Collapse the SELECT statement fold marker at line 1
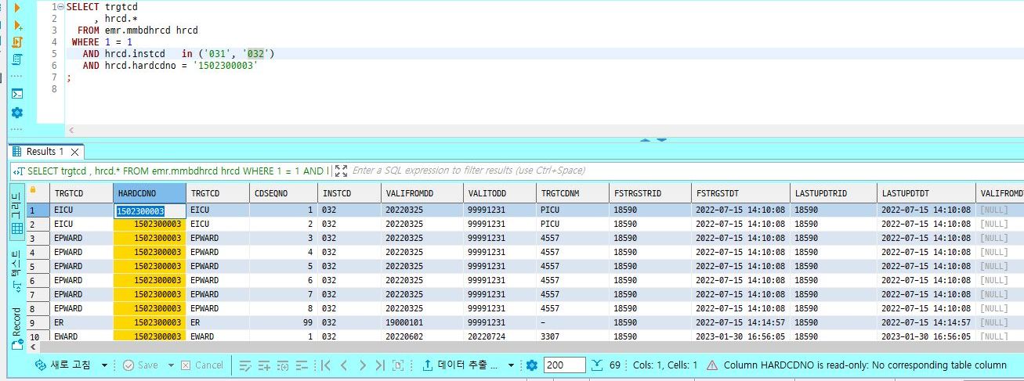Screen dimensions: 1024x381 61,7
